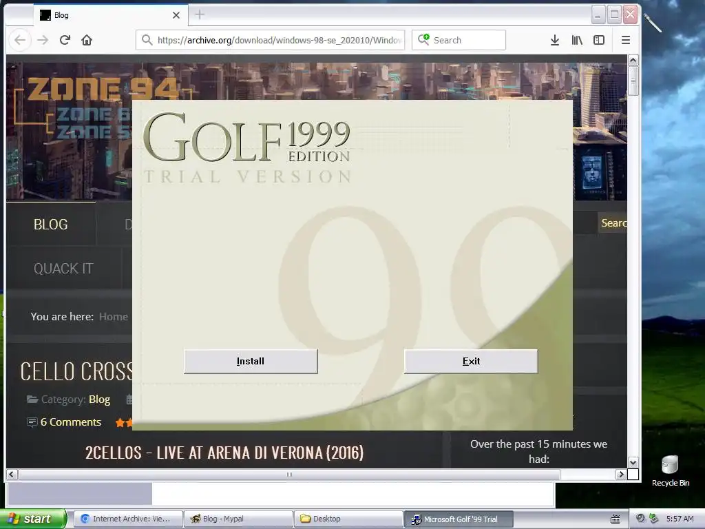Click the browser forward arrow
The height and width of the screenshot is (529, 705).
point(43,40)
